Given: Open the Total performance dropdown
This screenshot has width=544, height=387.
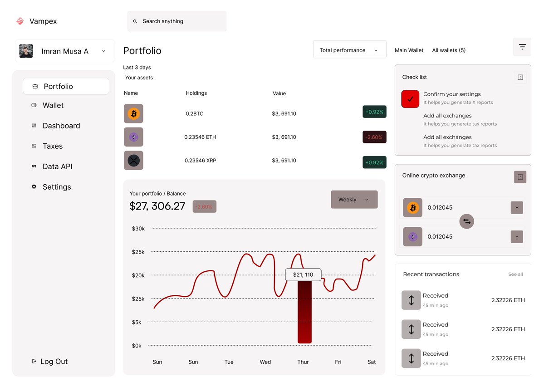Looking at the screenshot, I should [349, 49].
